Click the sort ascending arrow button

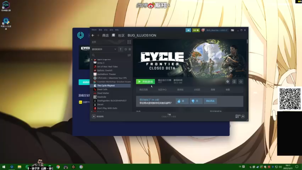[x=120, y=49]
